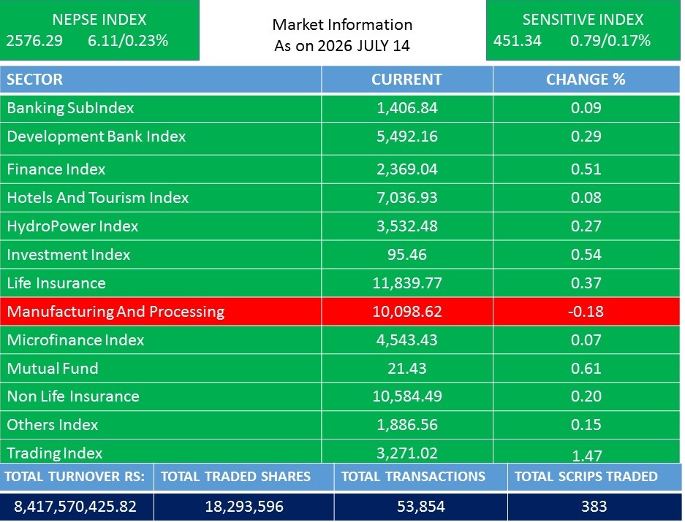The image size is (685, 522).
Task: Select the Microfinance Index row
Action: [x=340, y=339]
